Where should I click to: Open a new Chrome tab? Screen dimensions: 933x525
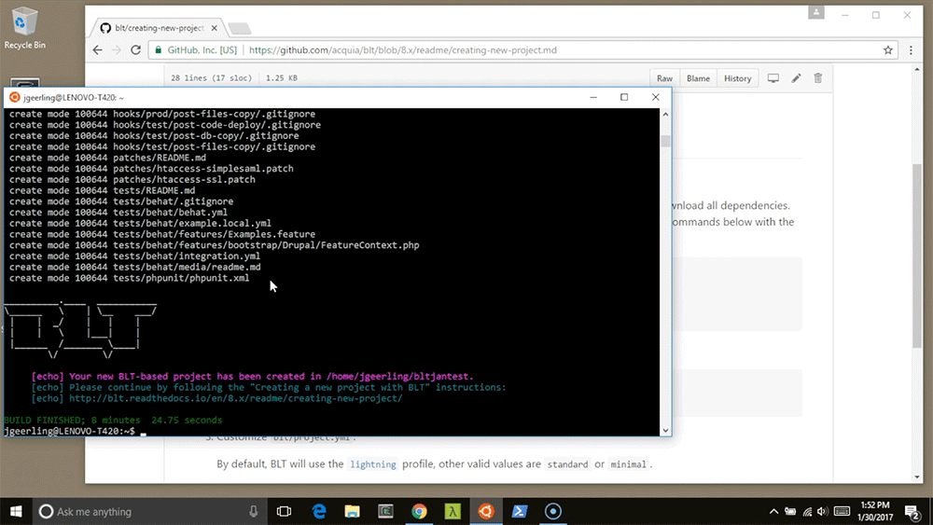pos(239,29)
